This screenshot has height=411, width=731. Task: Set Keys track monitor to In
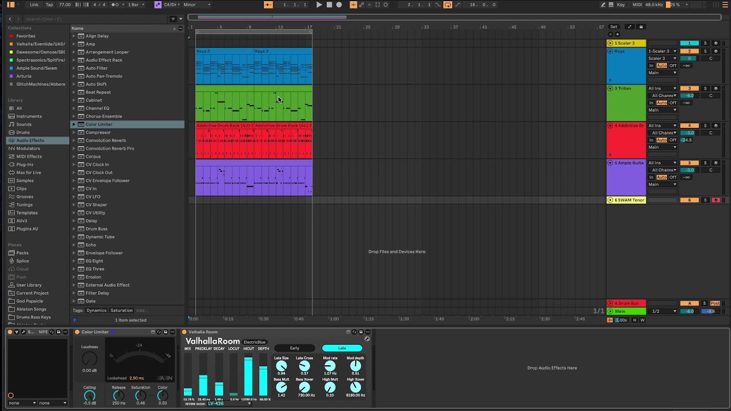pos(651,66)
